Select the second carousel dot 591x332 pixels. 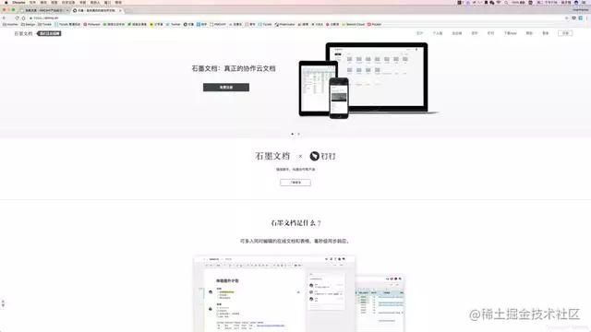299,134
